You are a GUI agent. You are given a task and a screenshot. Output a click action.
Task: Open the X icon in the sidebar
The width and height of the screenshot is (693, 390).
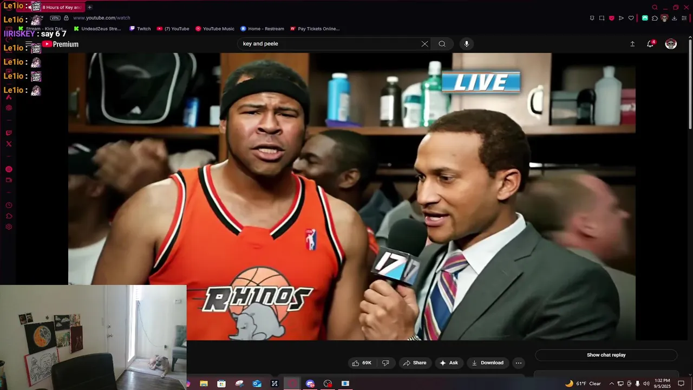[x=9, y=144]
